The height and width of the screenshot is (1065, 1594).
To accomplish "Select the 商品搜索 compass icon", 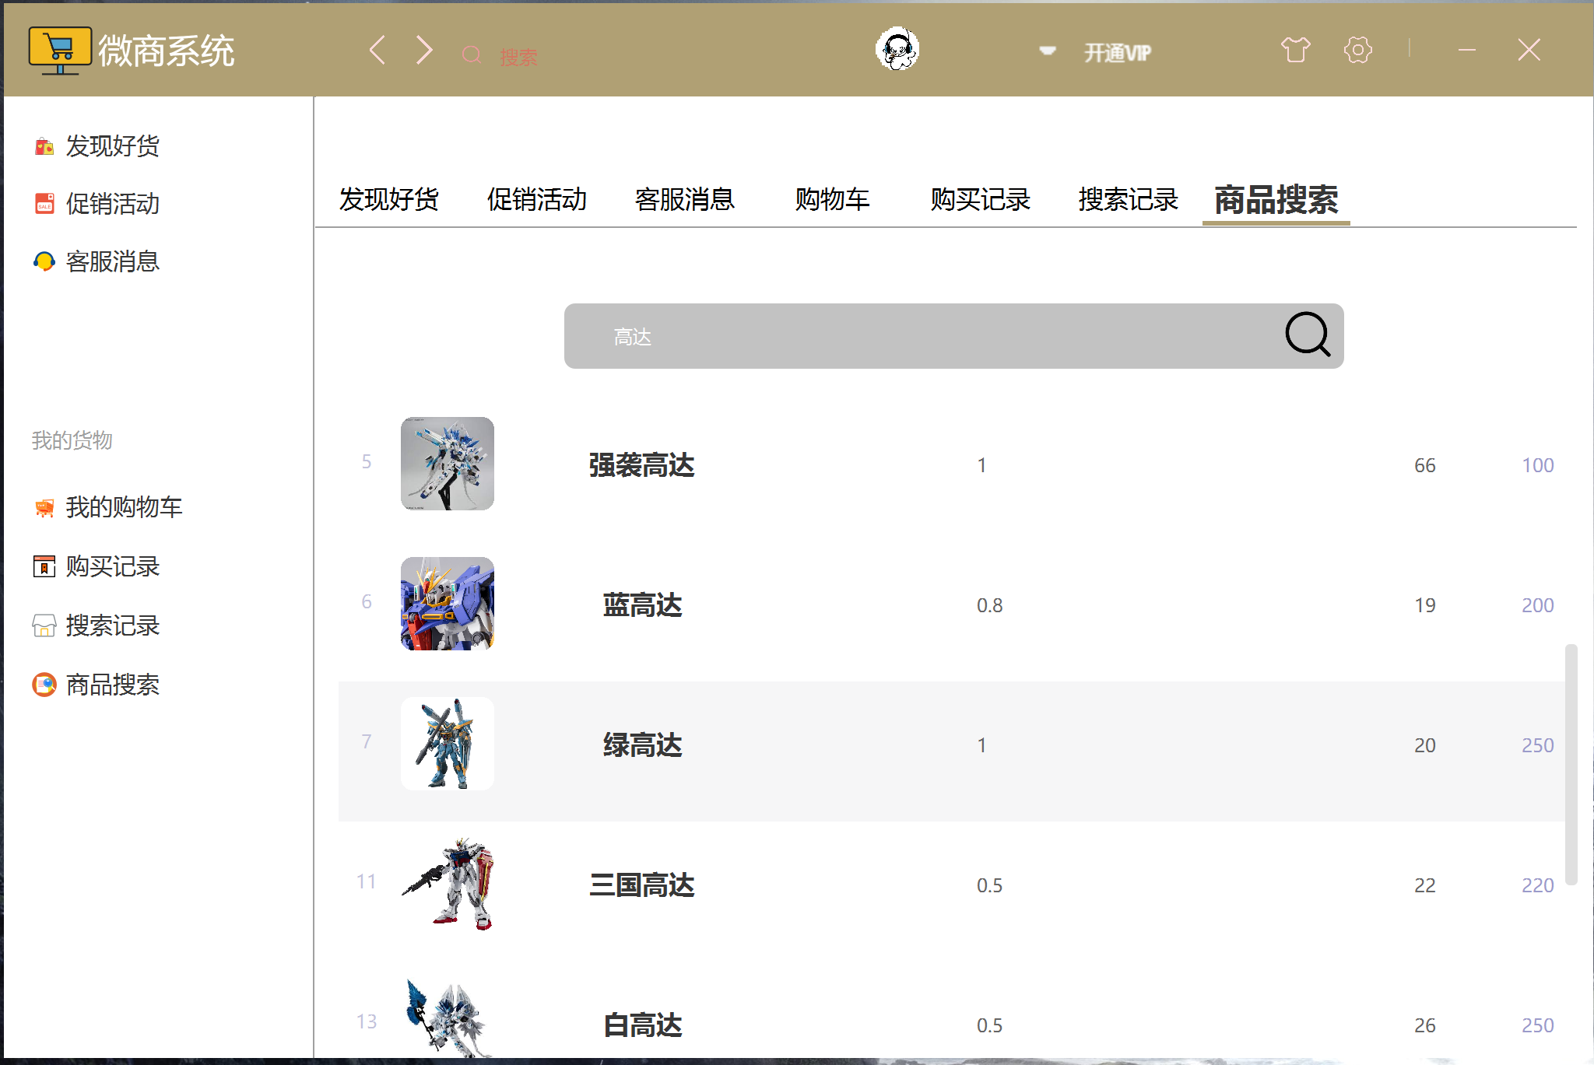I will coord(44,685).
